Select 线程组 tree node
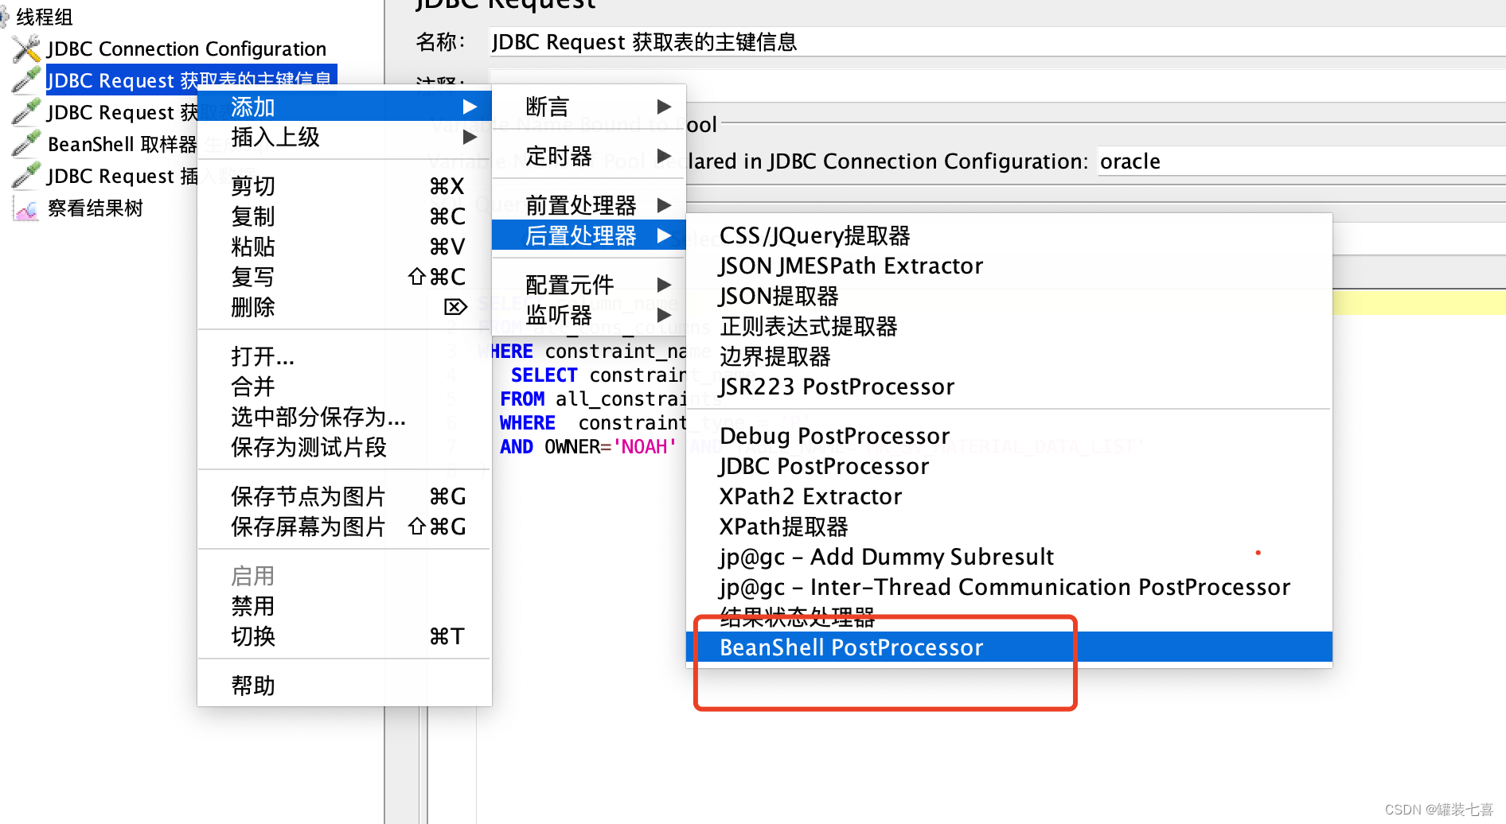 click(44, 16)
